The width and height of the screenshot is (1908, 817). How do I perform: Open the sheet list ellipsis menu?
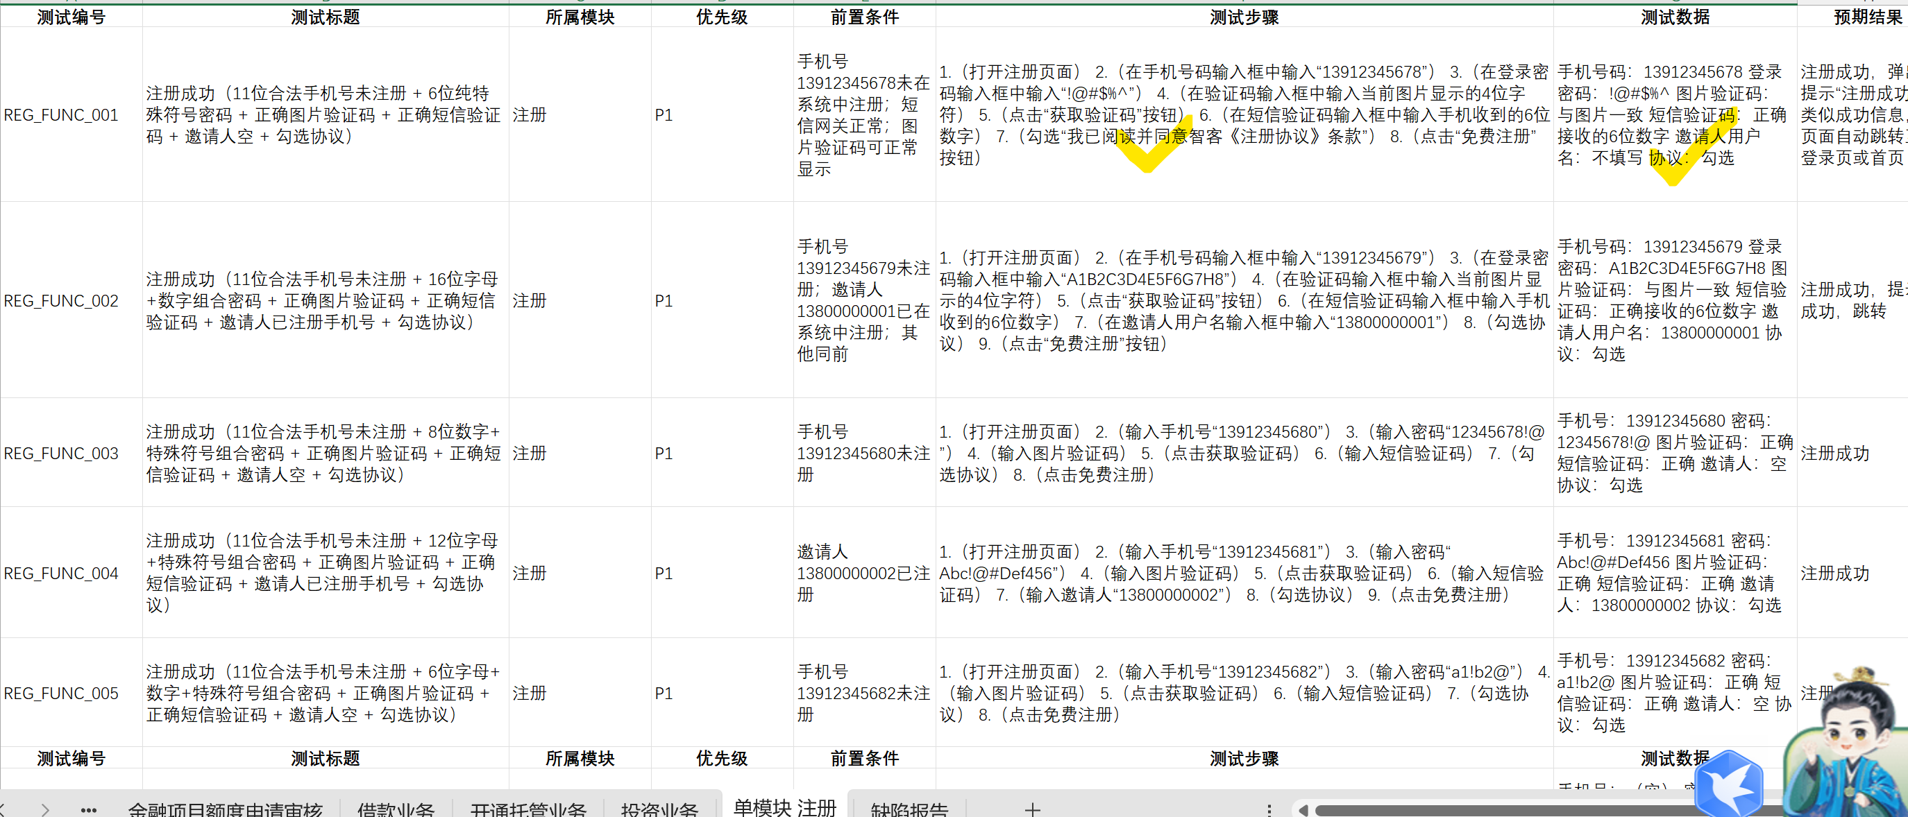(x=88, y=809)
